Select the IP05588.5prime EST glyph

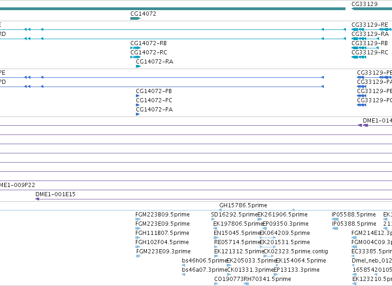[x=335, y=219]
